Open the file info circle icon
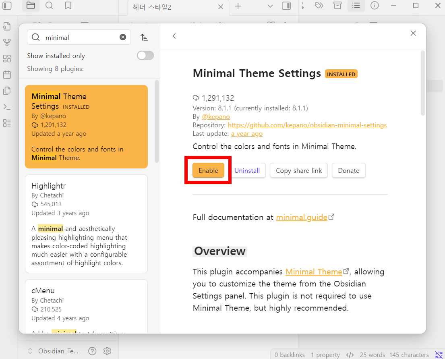The image size is (445, 359). coord(375,6)
